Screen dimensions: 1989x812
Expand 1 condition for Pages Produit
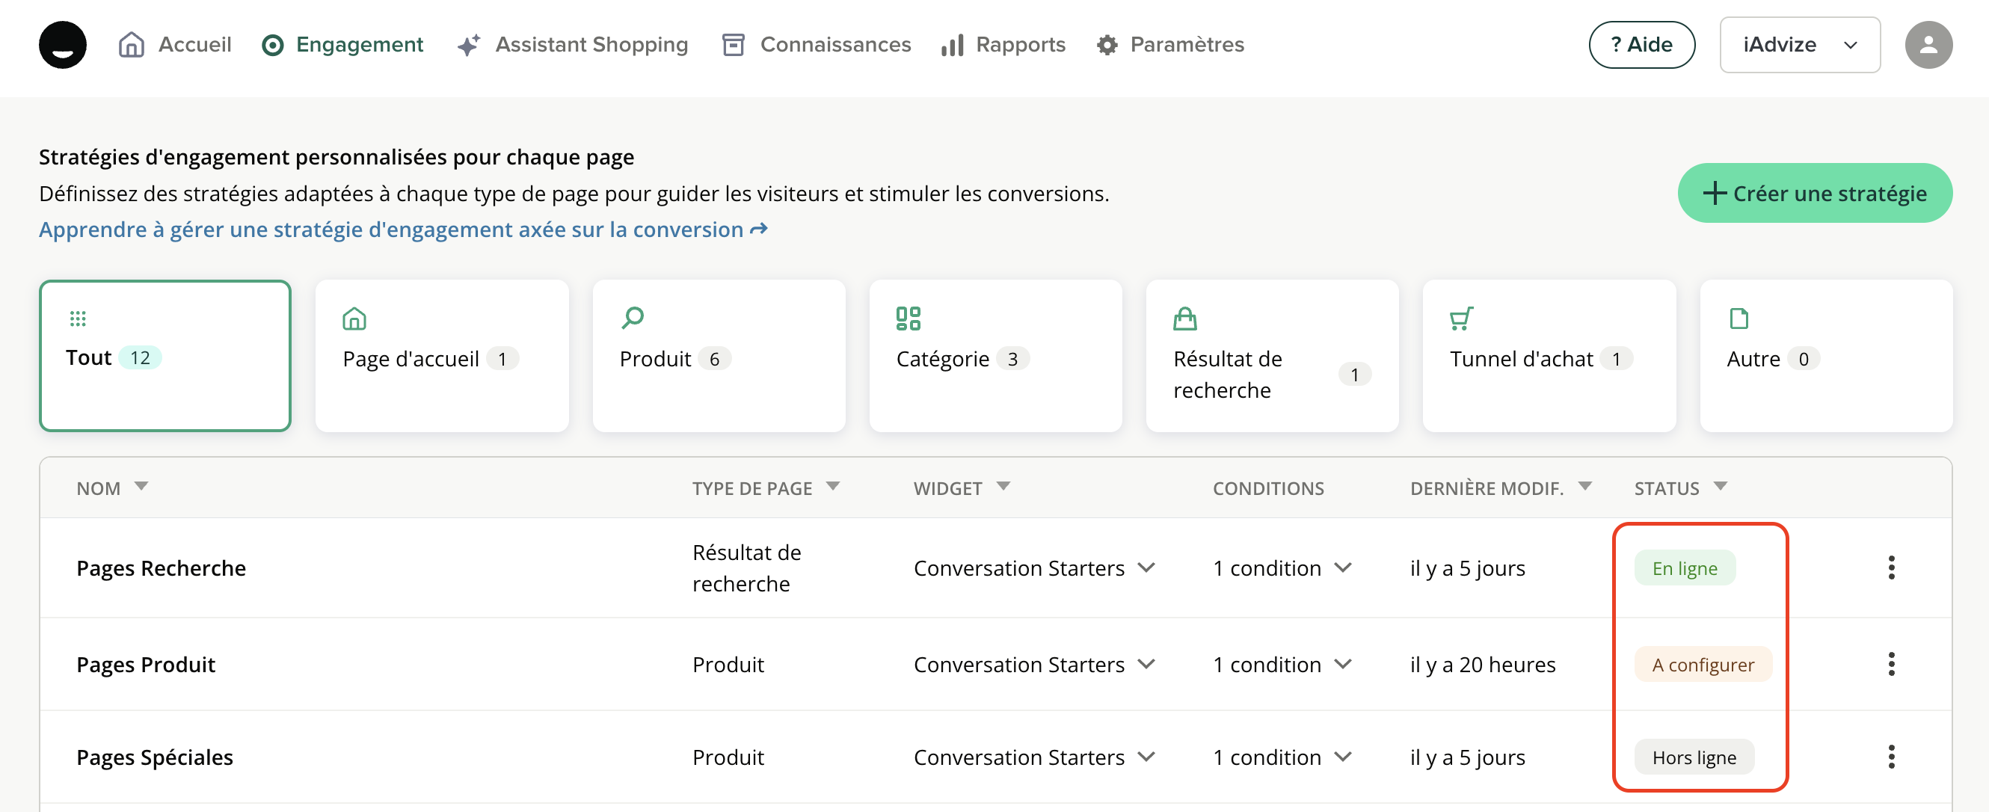click(x=1344, y=664)
